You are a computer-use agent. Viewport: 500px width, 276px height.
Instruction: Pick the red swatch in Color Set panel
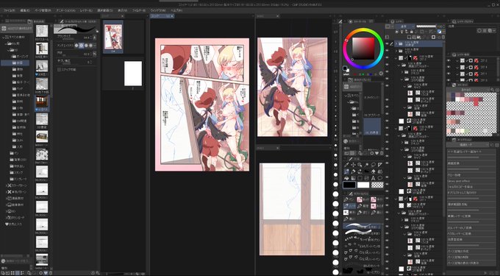pos(476,102)
